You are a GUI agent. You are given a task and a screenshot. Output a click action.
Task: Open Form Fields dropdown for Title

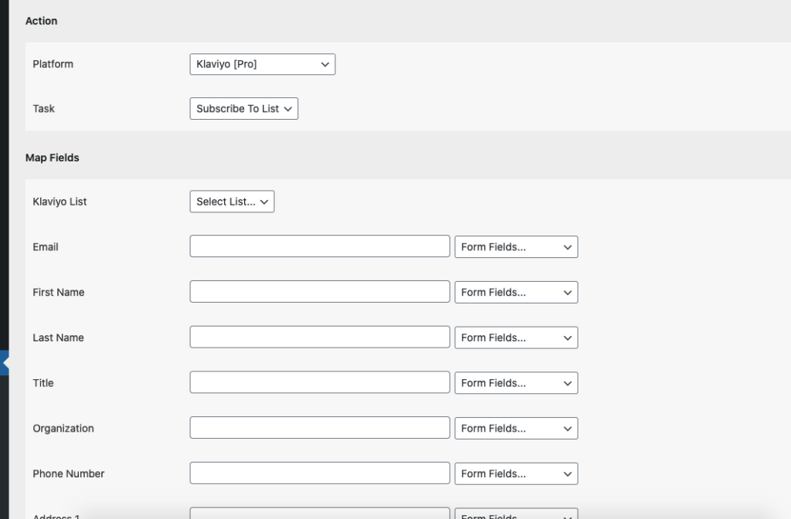516,383
